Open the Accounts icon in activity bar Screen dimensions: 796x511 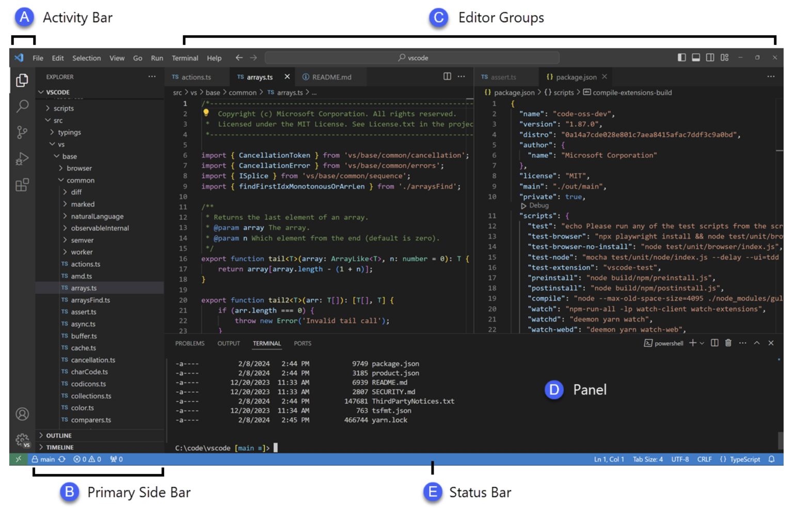[22, 414]
